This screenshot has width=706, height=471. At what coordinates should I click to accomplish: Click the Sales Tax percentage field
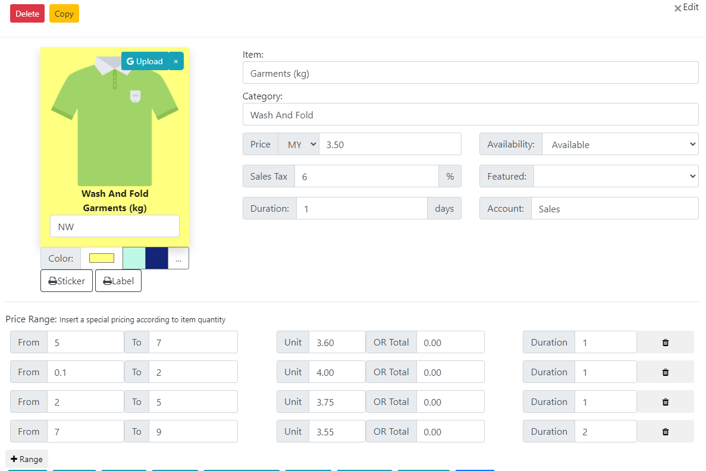click(366, 176)
